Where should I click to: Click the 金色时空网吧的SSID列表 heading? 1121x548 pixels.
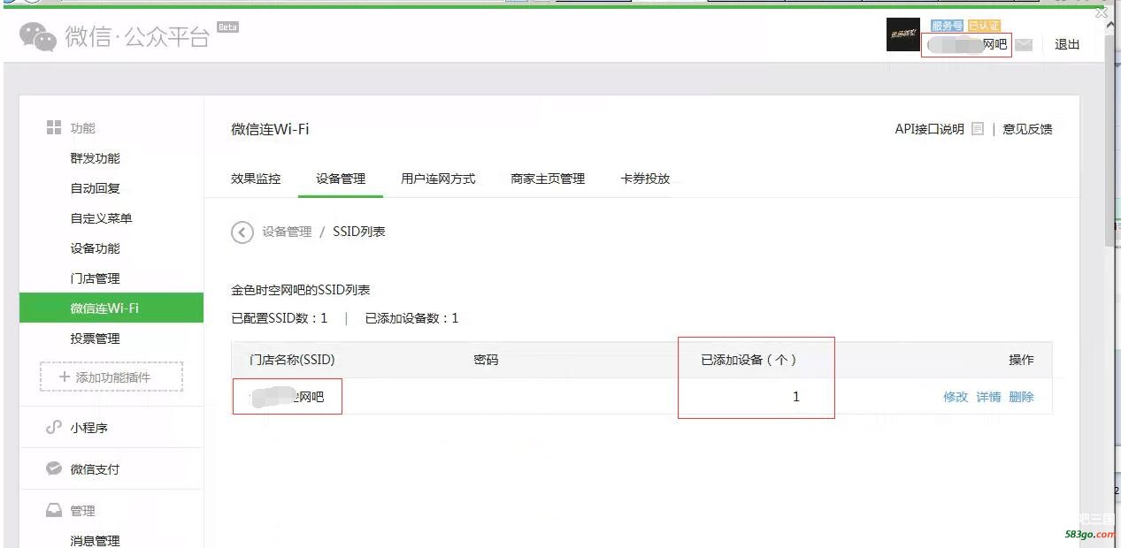tap(301, 290)
